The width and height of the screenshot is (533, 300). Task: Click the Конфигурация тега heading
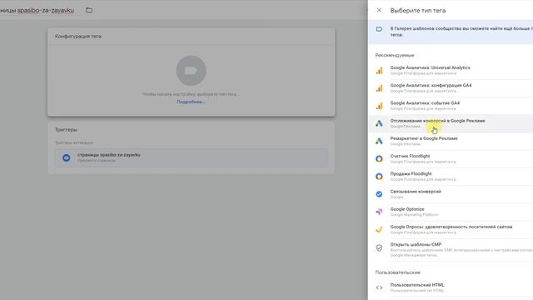[x=77, y=37]
